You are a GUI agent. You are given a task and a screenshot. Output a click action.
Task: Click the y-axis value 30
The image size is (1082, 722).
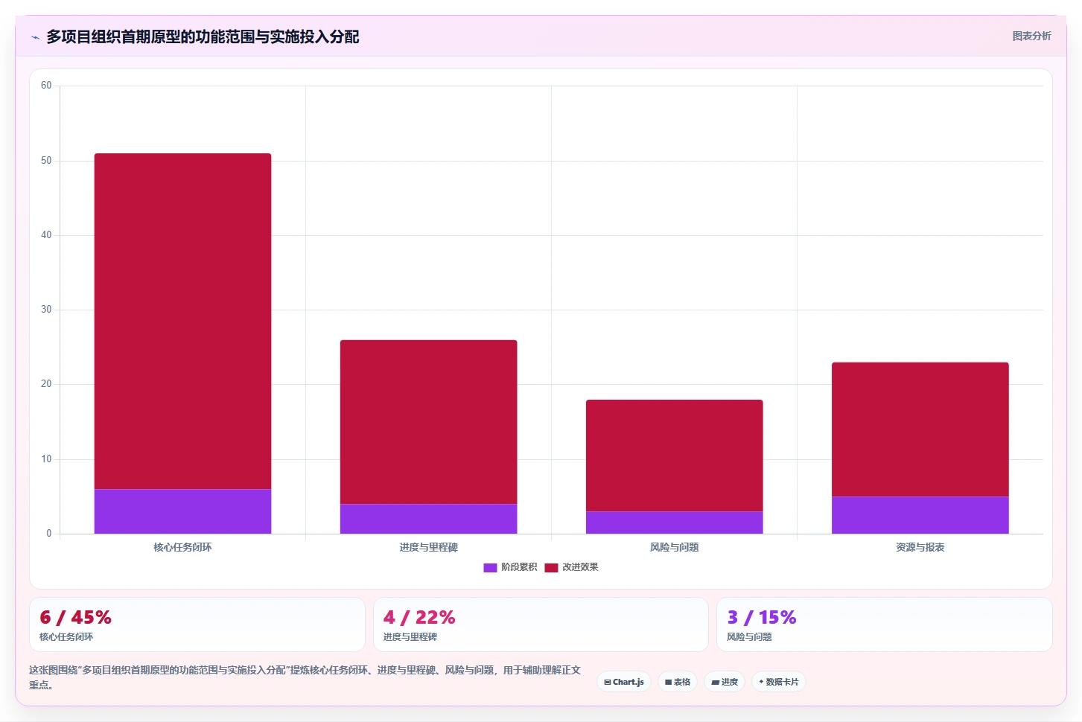[46, 310]
